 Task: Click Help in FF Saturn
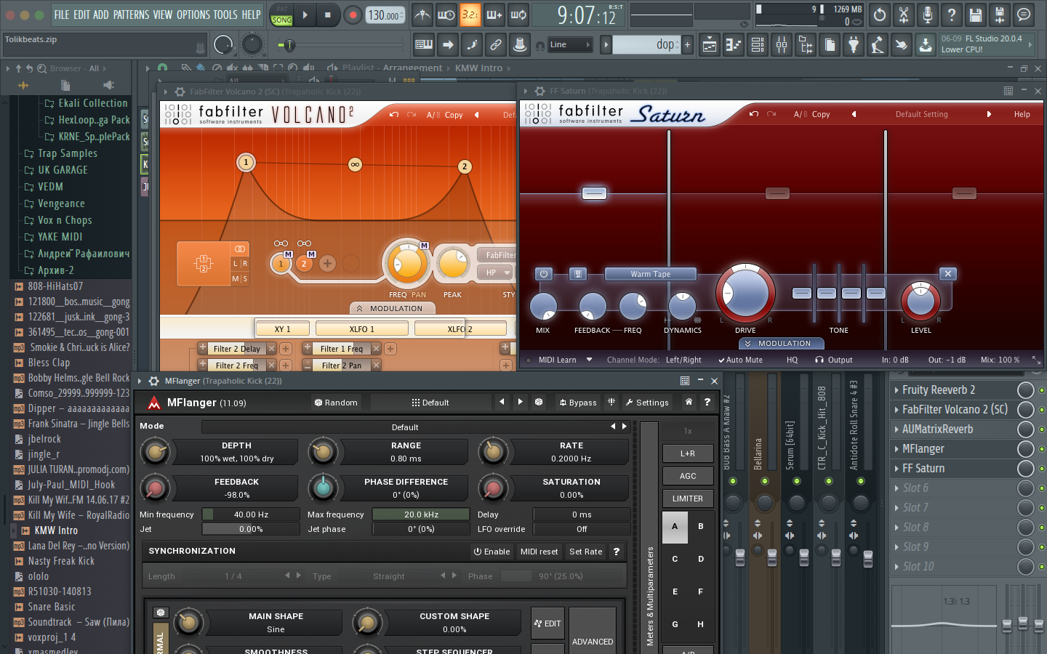pyautogui.click(x=1022, y=114)
